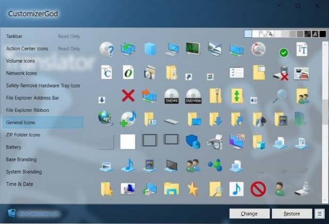Pick the folder with magnifier search icon
Screen dimensions: 329x224
(215, 189)
